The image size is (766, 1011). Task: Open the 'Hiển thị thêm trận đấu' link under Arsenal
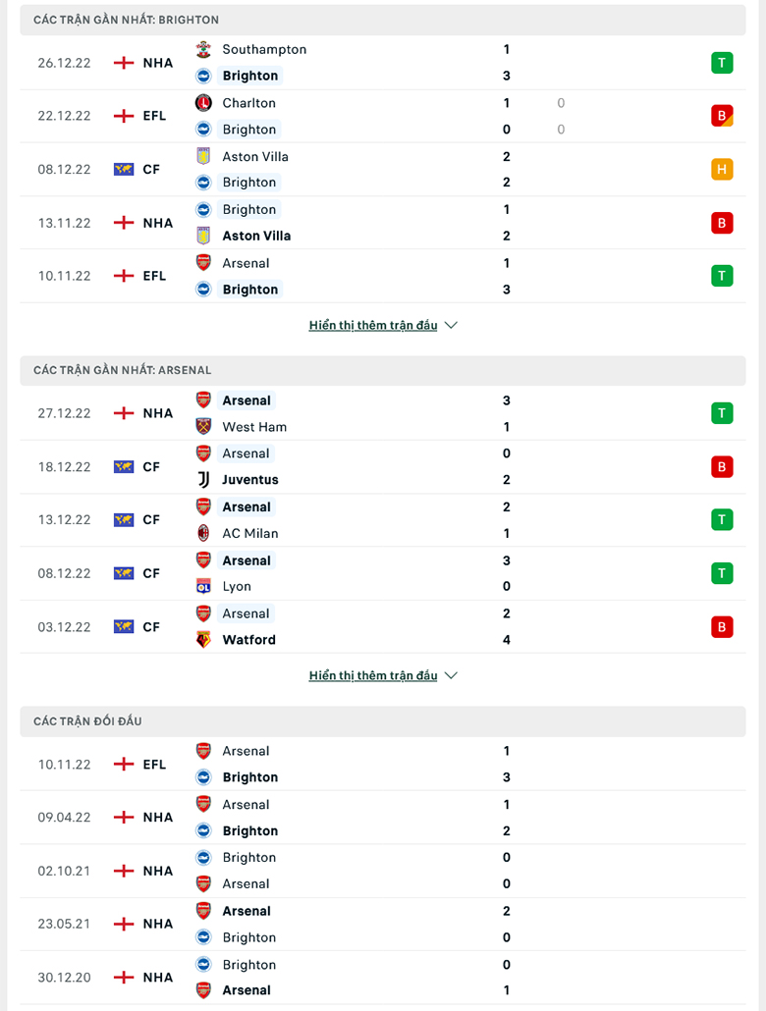373,675
